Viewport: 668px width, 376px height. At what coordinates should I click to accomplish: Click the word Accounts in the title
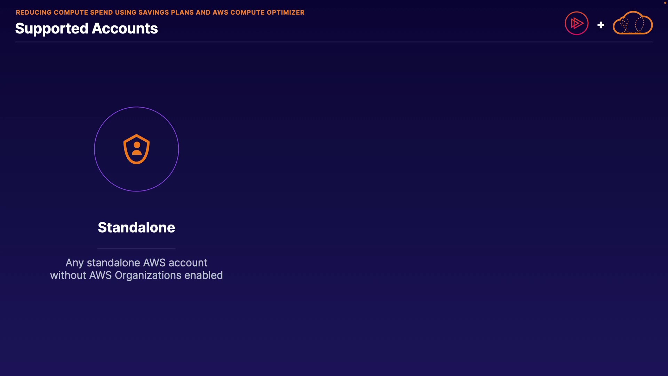click(x=125, y=29)
